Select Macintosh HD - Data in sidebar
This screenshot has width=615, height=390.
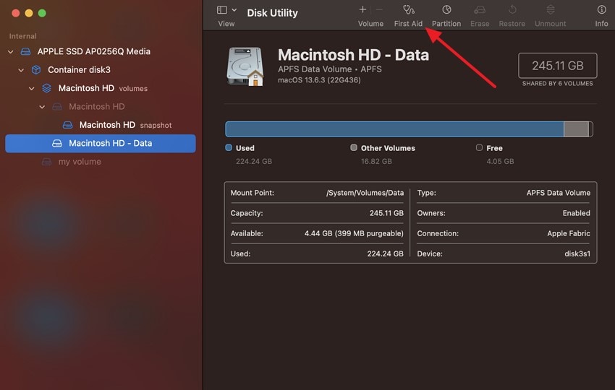[101, 143]
